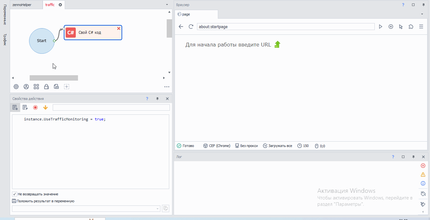Filter log by info icon

423,183
